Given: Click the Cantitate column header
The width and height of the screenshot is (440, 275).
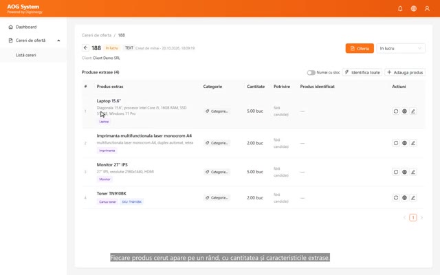Looking at the screenshot, I should pos(256,87).
